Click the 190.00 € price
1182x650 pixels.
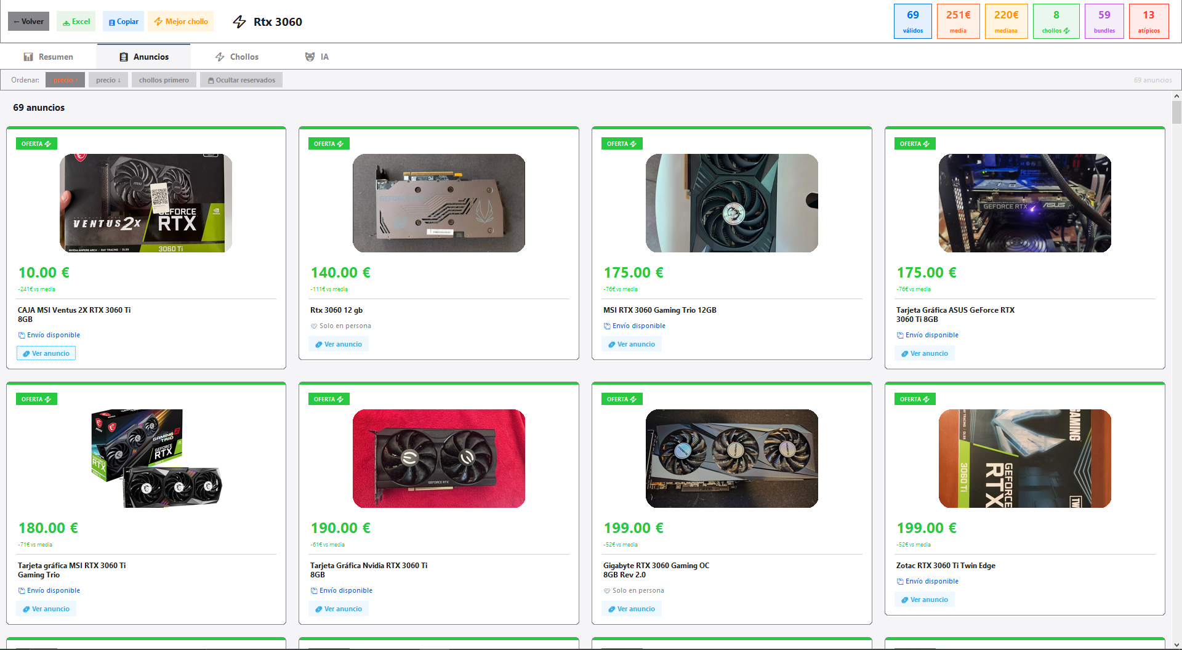coord(340,528)
